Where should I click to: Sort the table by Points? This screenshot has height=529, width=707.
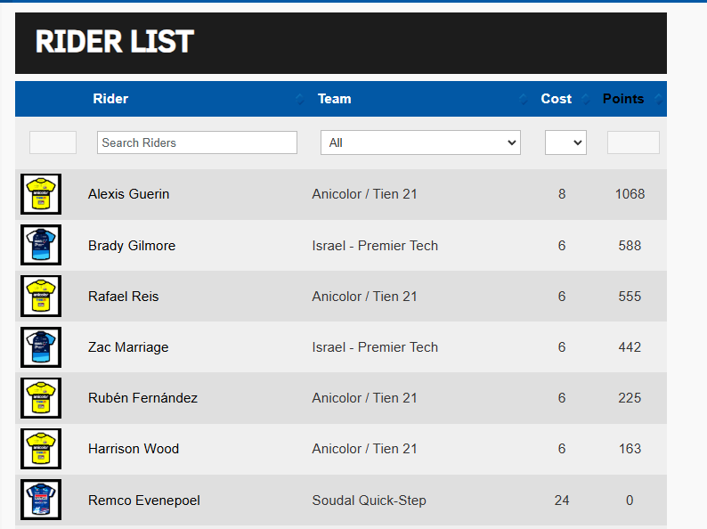click(623, 99)
